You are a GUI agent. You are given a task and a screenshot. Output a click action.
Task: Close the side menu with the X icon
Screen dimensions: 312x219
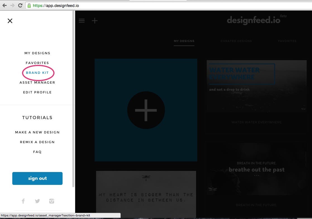(x=10, y=21)
